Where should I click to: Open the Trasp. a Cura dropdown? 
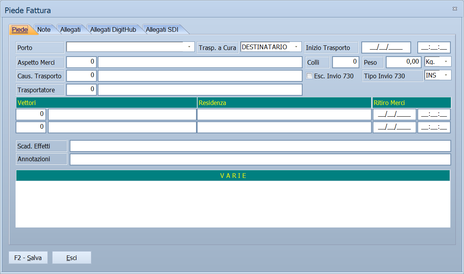click(x=296, y=47)
